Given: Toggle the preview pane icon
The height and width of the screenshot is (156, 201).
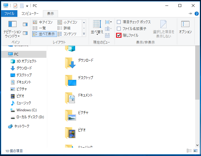Looking at the screenshot, I should pyautogui.click(x=25, y=24).
